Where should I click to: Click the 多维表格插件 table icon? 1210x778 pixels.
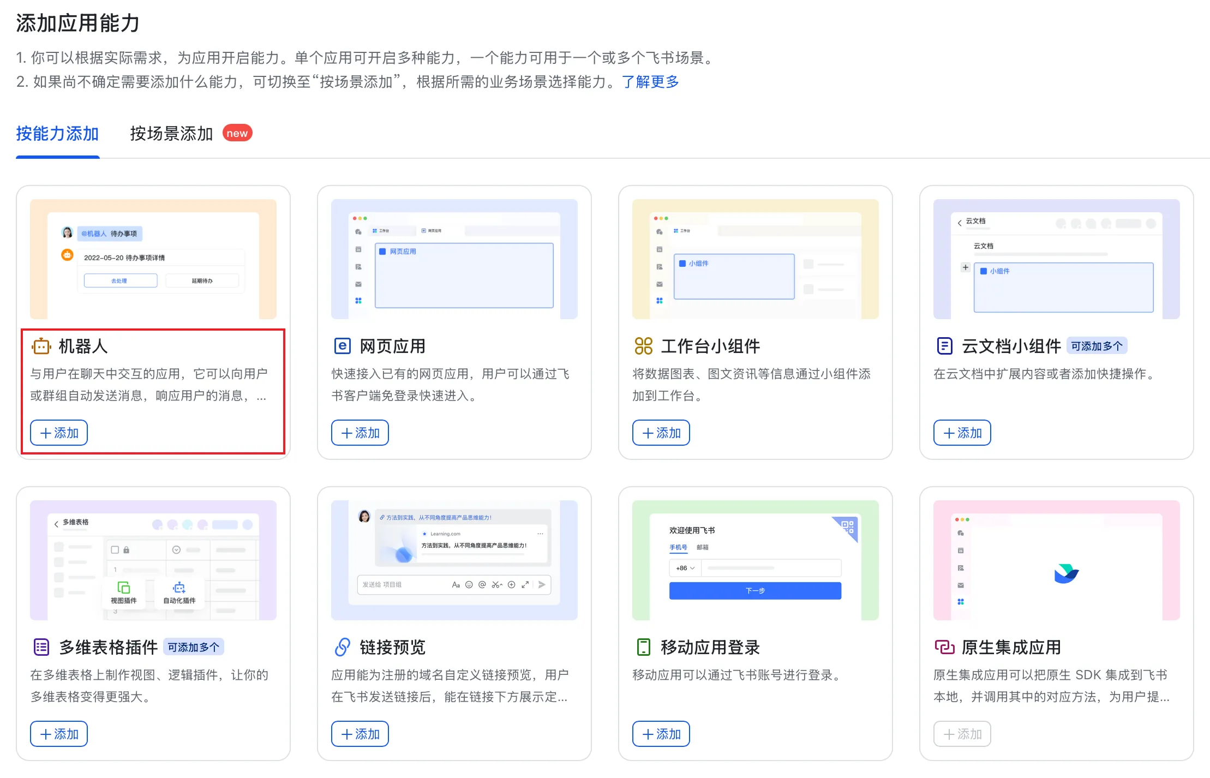click(x=41, y=647)
